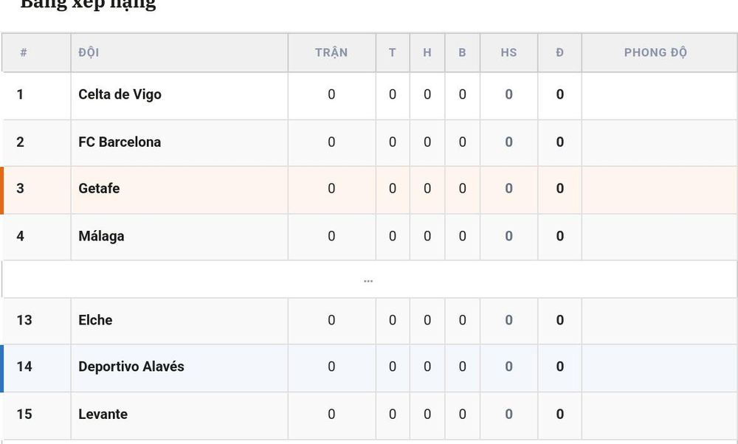This screenshot has width=738, height=444.
Task: Open FC Barcelona team link
Action: 120,142
